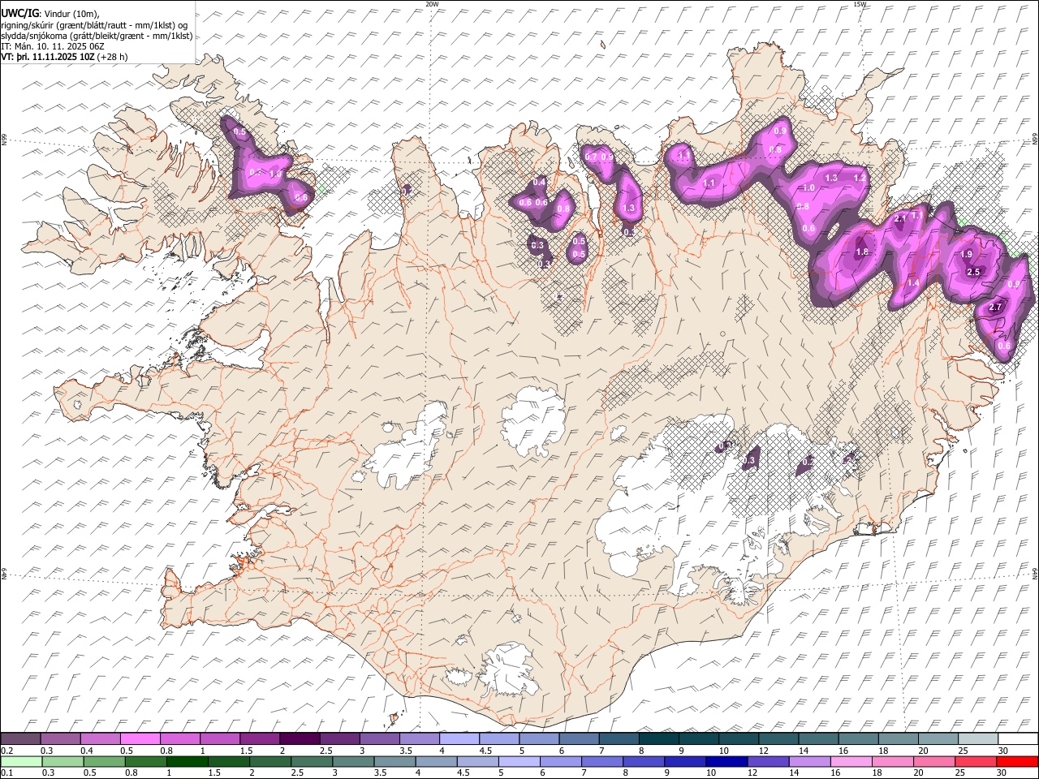Click the 2.7 snowfall value on the map
Image resolution: width=1039 pixels, height=779 pixels.
pos(996,307)
